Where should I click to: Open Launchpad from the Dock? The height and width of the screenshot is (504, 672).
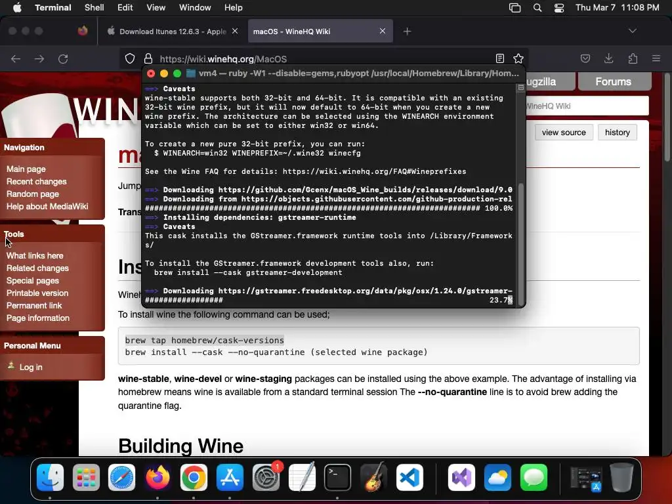[x=86, y=478]
